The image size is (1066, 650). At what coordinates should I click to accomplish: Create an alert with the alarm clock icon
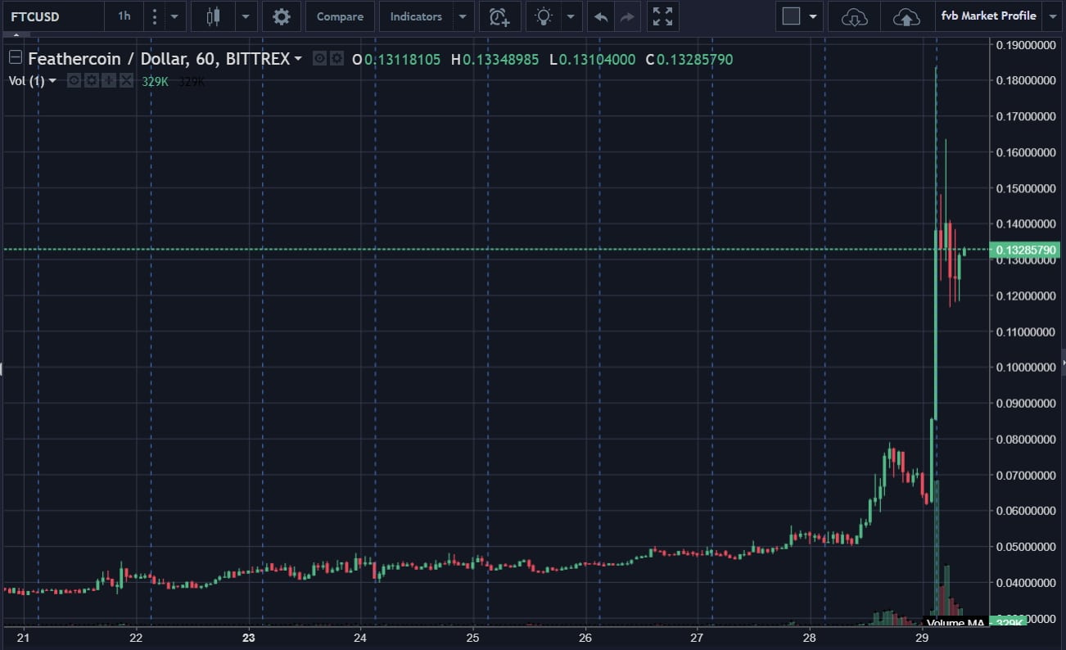pos(499,16)
